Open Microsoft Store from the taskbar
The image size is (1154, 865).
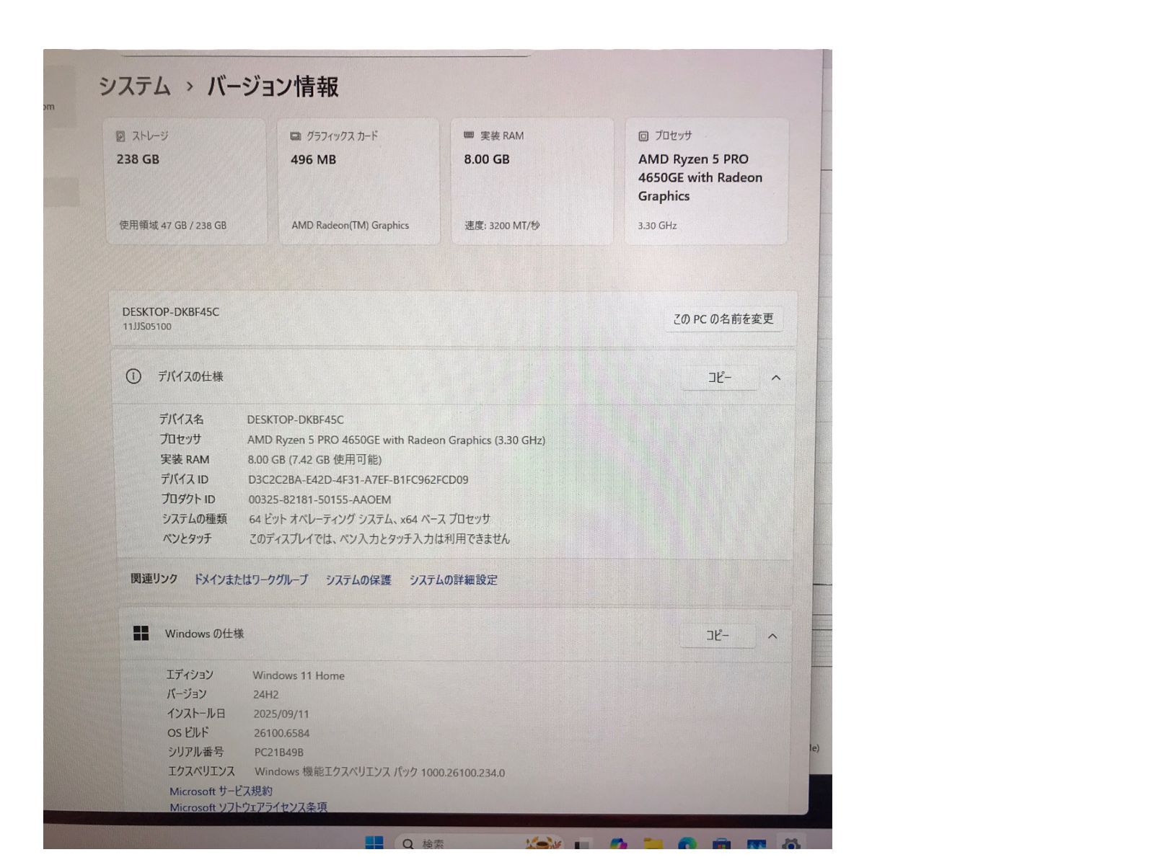tap(721, 843)
